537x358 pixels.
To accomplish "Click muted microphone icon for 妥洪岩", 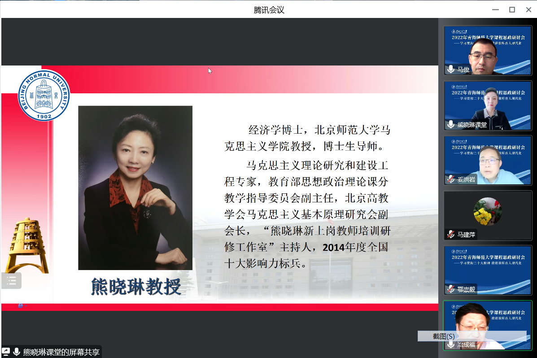I will tap(450, 179).
